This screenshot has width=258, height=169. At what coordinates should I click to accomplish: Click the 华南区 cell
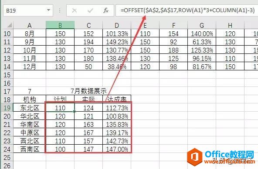30,124
